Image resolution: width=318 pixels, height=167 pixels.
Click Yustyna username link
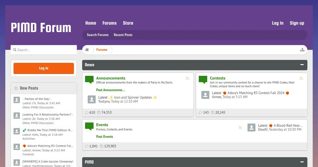pos(104,101)
